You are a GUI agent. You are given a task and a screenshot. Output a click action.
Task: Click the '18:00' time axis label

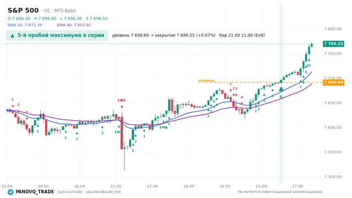(x=43, y=186)
